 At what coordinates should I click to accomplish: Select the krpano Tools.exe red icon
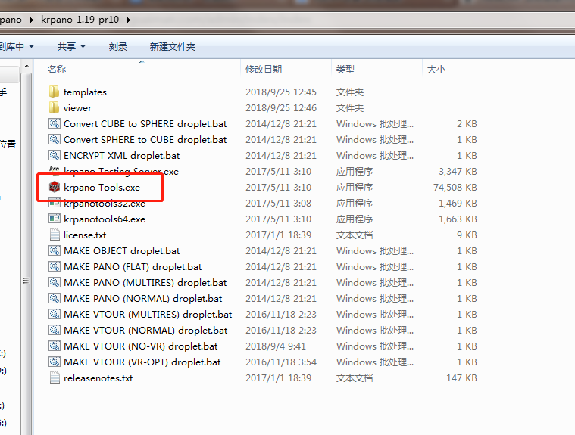click(x=55, y=187)
